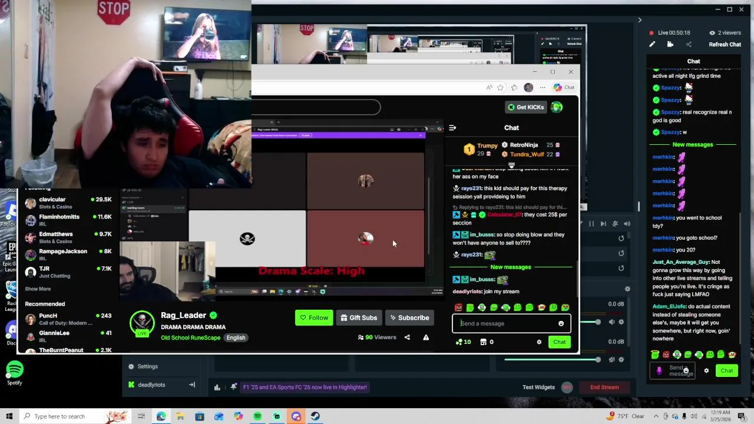Open the Copilot Chat button in browser toolbar
The width and height of the screenshot is (754, 424).
(x=564, y=88)
